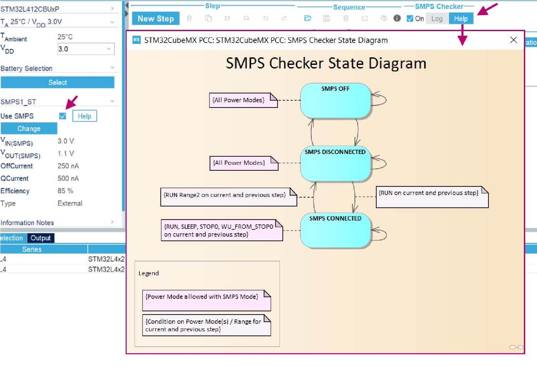Collapse the SMPS1_ST section

pyautogui.click(x=112, y=101)
